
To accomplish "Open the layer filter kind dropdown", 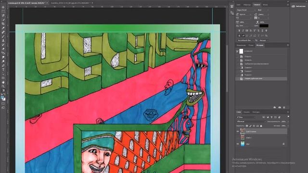I will click(246, 117).
